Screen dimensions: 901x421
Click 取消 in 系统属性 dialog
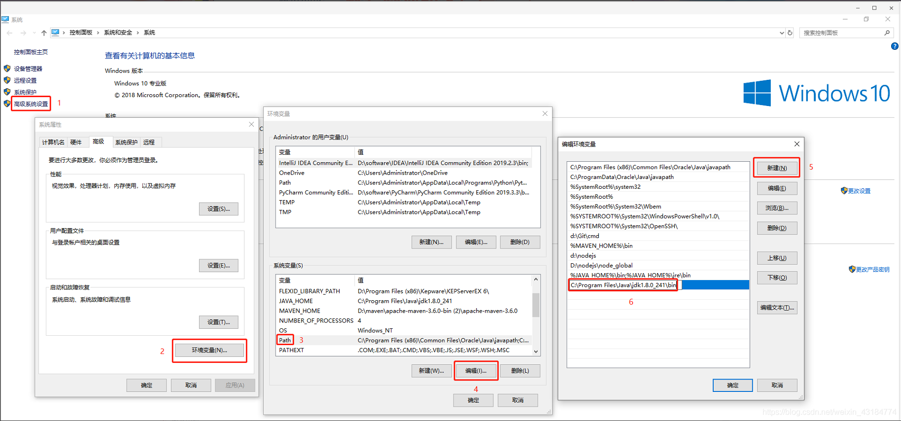click(191, 385)
